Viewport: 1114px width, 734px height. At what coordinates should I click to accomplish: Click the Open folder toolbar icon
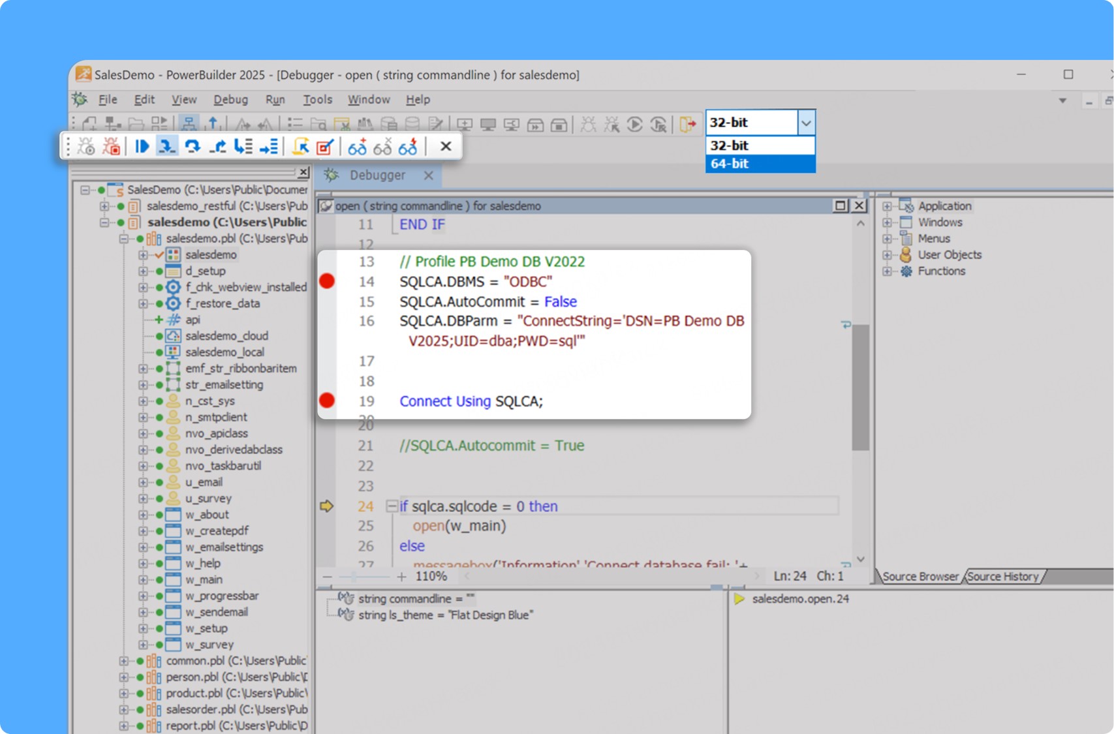point(136,123)
